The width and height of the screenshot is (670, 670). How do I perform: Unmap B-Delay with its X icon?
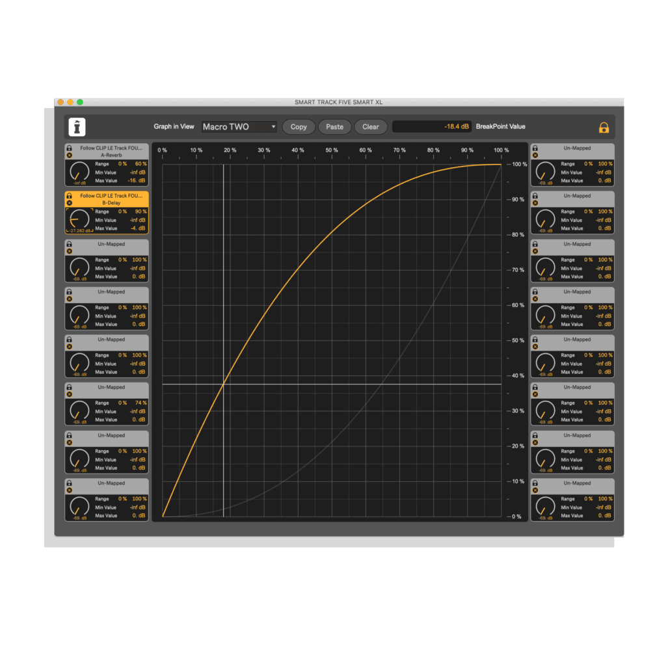(69, 203)
